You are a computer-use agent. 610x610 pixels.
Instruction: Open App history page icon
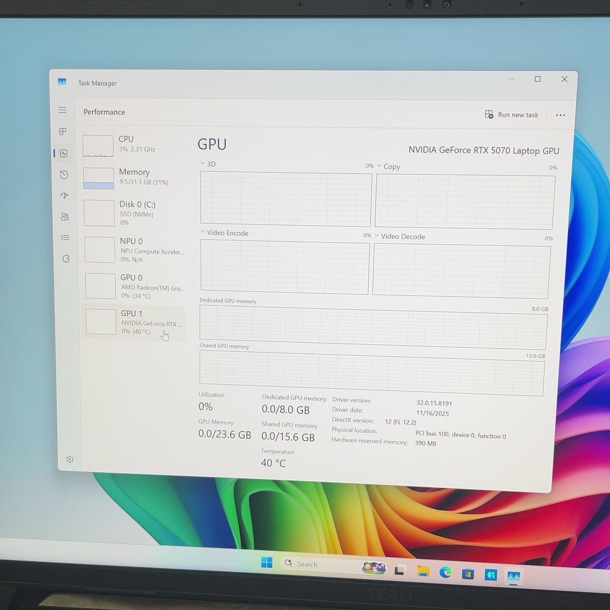[x=64, y=174]
